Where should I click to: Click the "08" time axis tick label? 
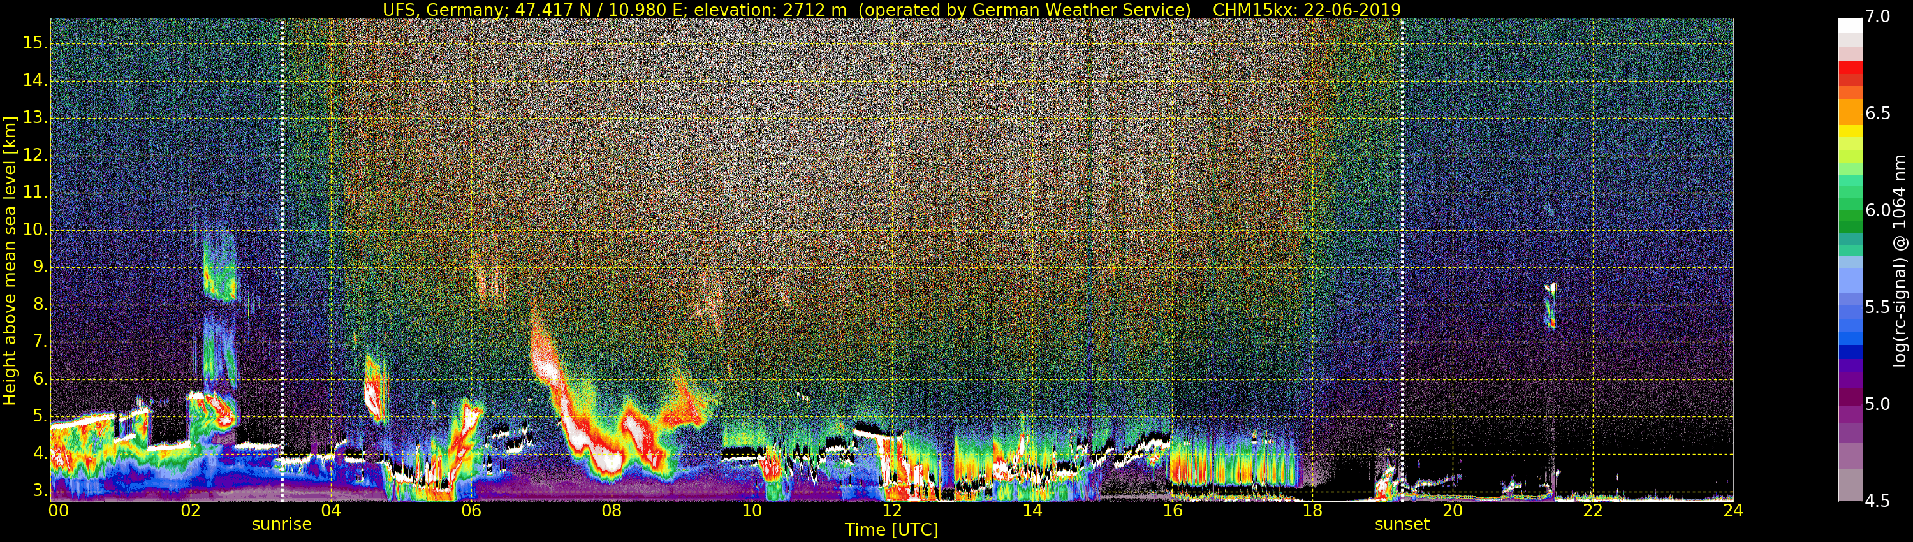coord(611,510)
